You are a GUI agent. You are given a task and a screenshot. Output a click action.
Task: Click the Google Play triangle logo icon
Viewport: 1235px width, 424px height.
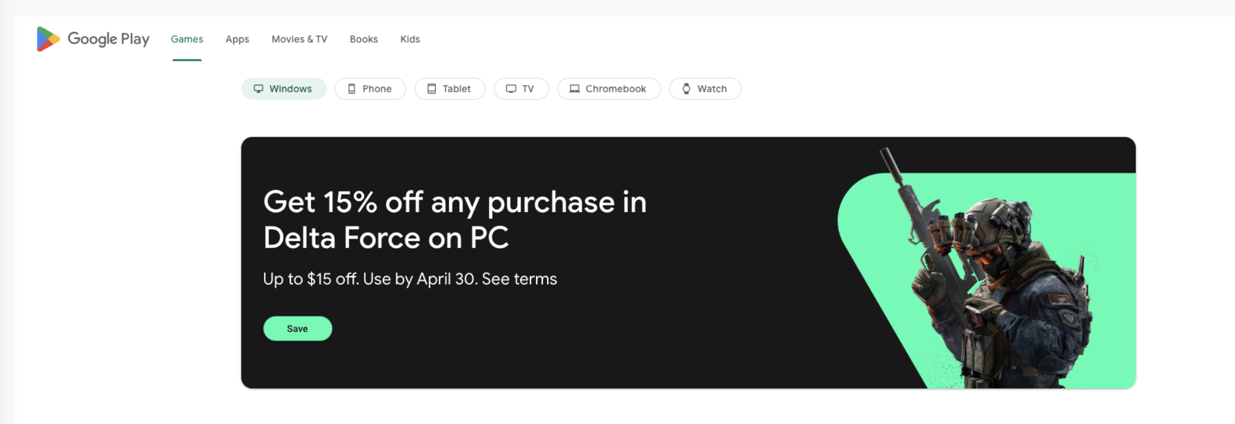48,39
